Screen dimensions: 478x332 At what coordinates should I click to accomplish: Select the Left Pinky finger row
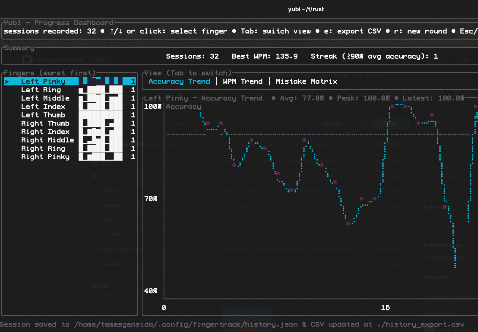(70, 81)
